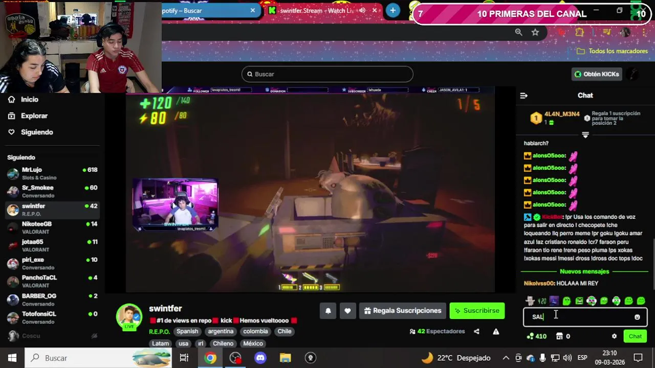Insert the purple square emote
Image resolution: width=655 pixels, height=368 pixels.
554,301
